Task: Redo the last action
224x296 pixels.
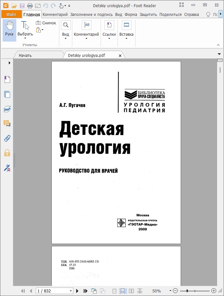Action: pos(53,6)
